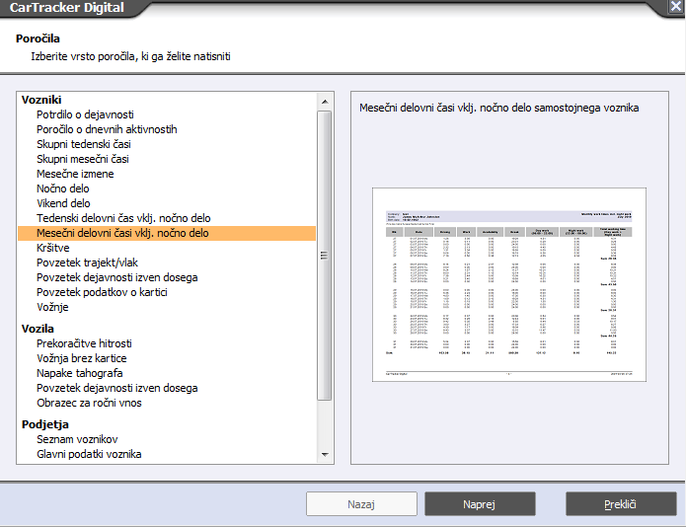This screenshot has width=686, height=527.
Task: Select Potrdilo o dejavnosti report
Action: [85, 114]
